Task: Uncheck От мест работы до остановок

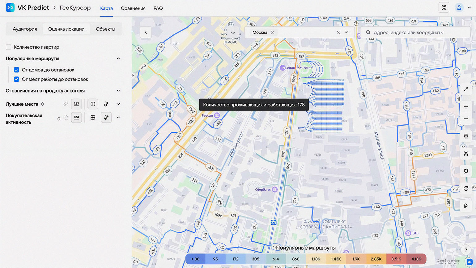Action: 17,79
